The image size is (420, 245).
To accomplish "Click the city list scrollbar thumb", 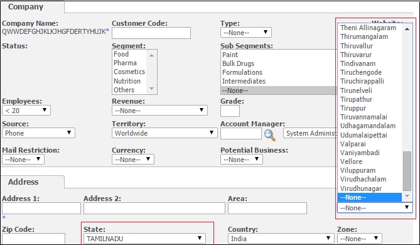I will [407, 171].
